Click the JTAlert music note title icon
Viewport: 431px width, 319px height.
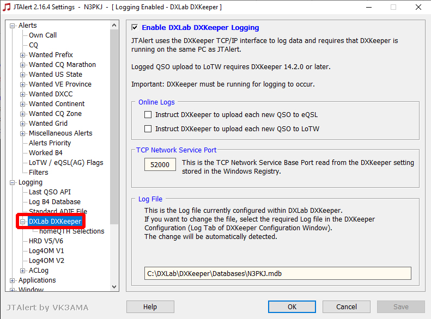[x=7, y=7]
